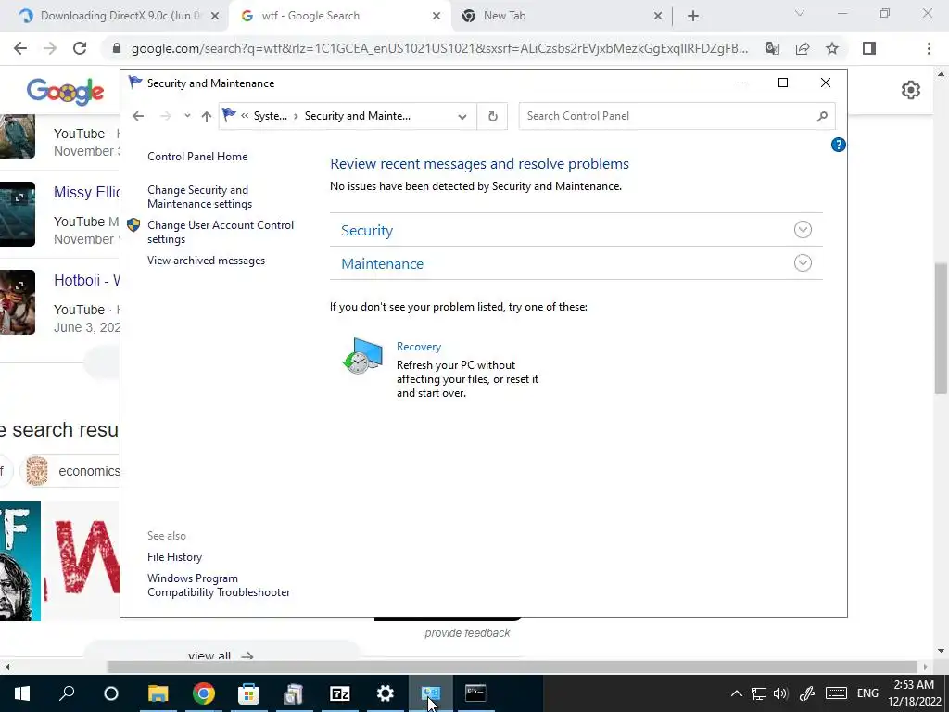949x712 pixels.
Task: Go back in Chrome browser
Action: [x=20, y=48]
